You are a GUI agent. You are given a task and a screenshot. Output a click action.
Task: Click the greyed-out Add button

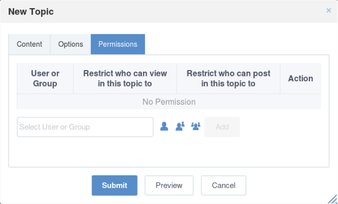pyautogui.click(x=222, y=127)
